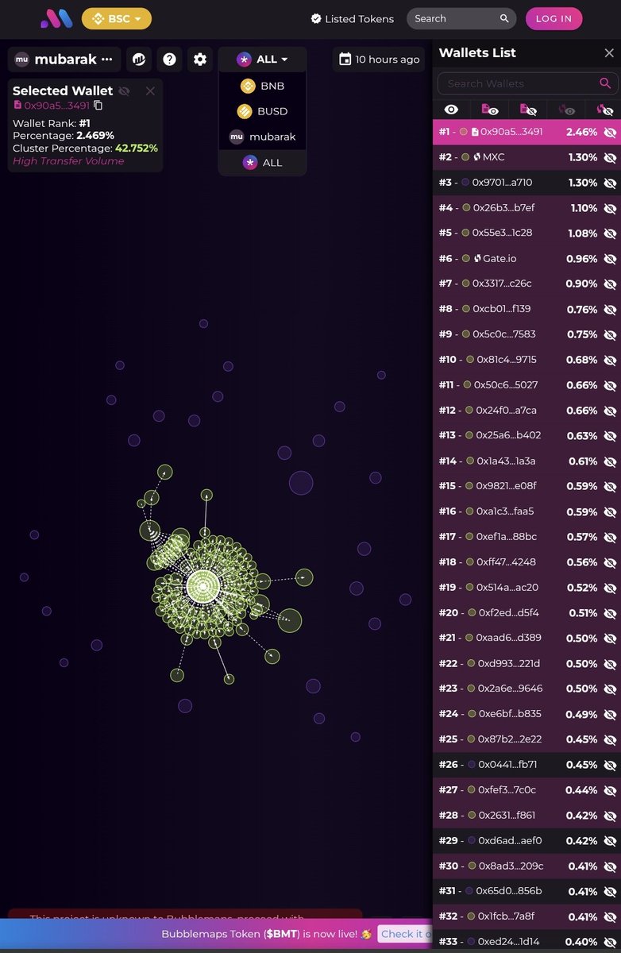Open the mubarak token options menu
This screenshot has width=621, height=953.
pos(106,59)
